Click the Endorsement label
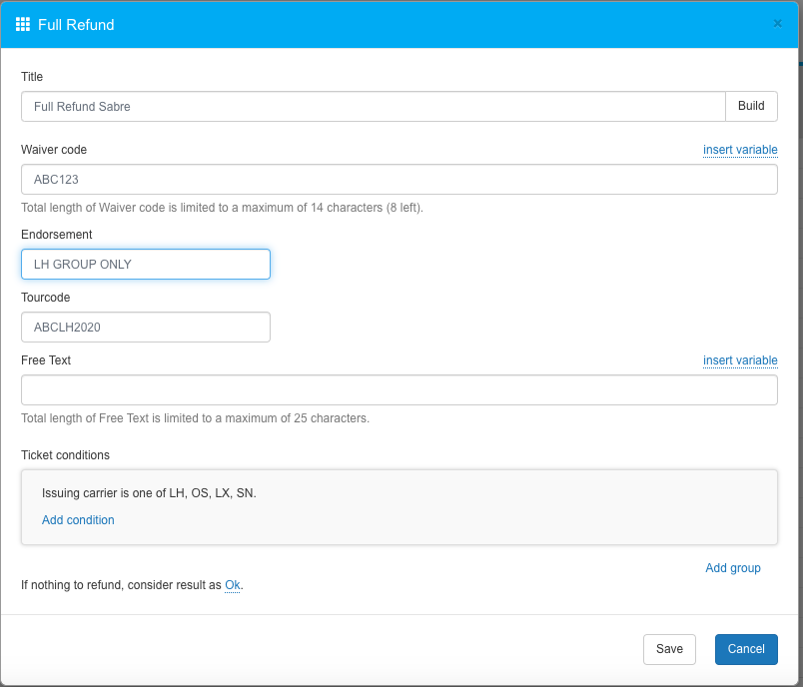 [56, 235]
